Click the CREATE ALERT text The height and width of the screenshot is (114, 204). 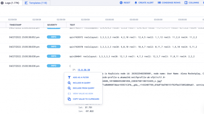click(x=146, y=3)
